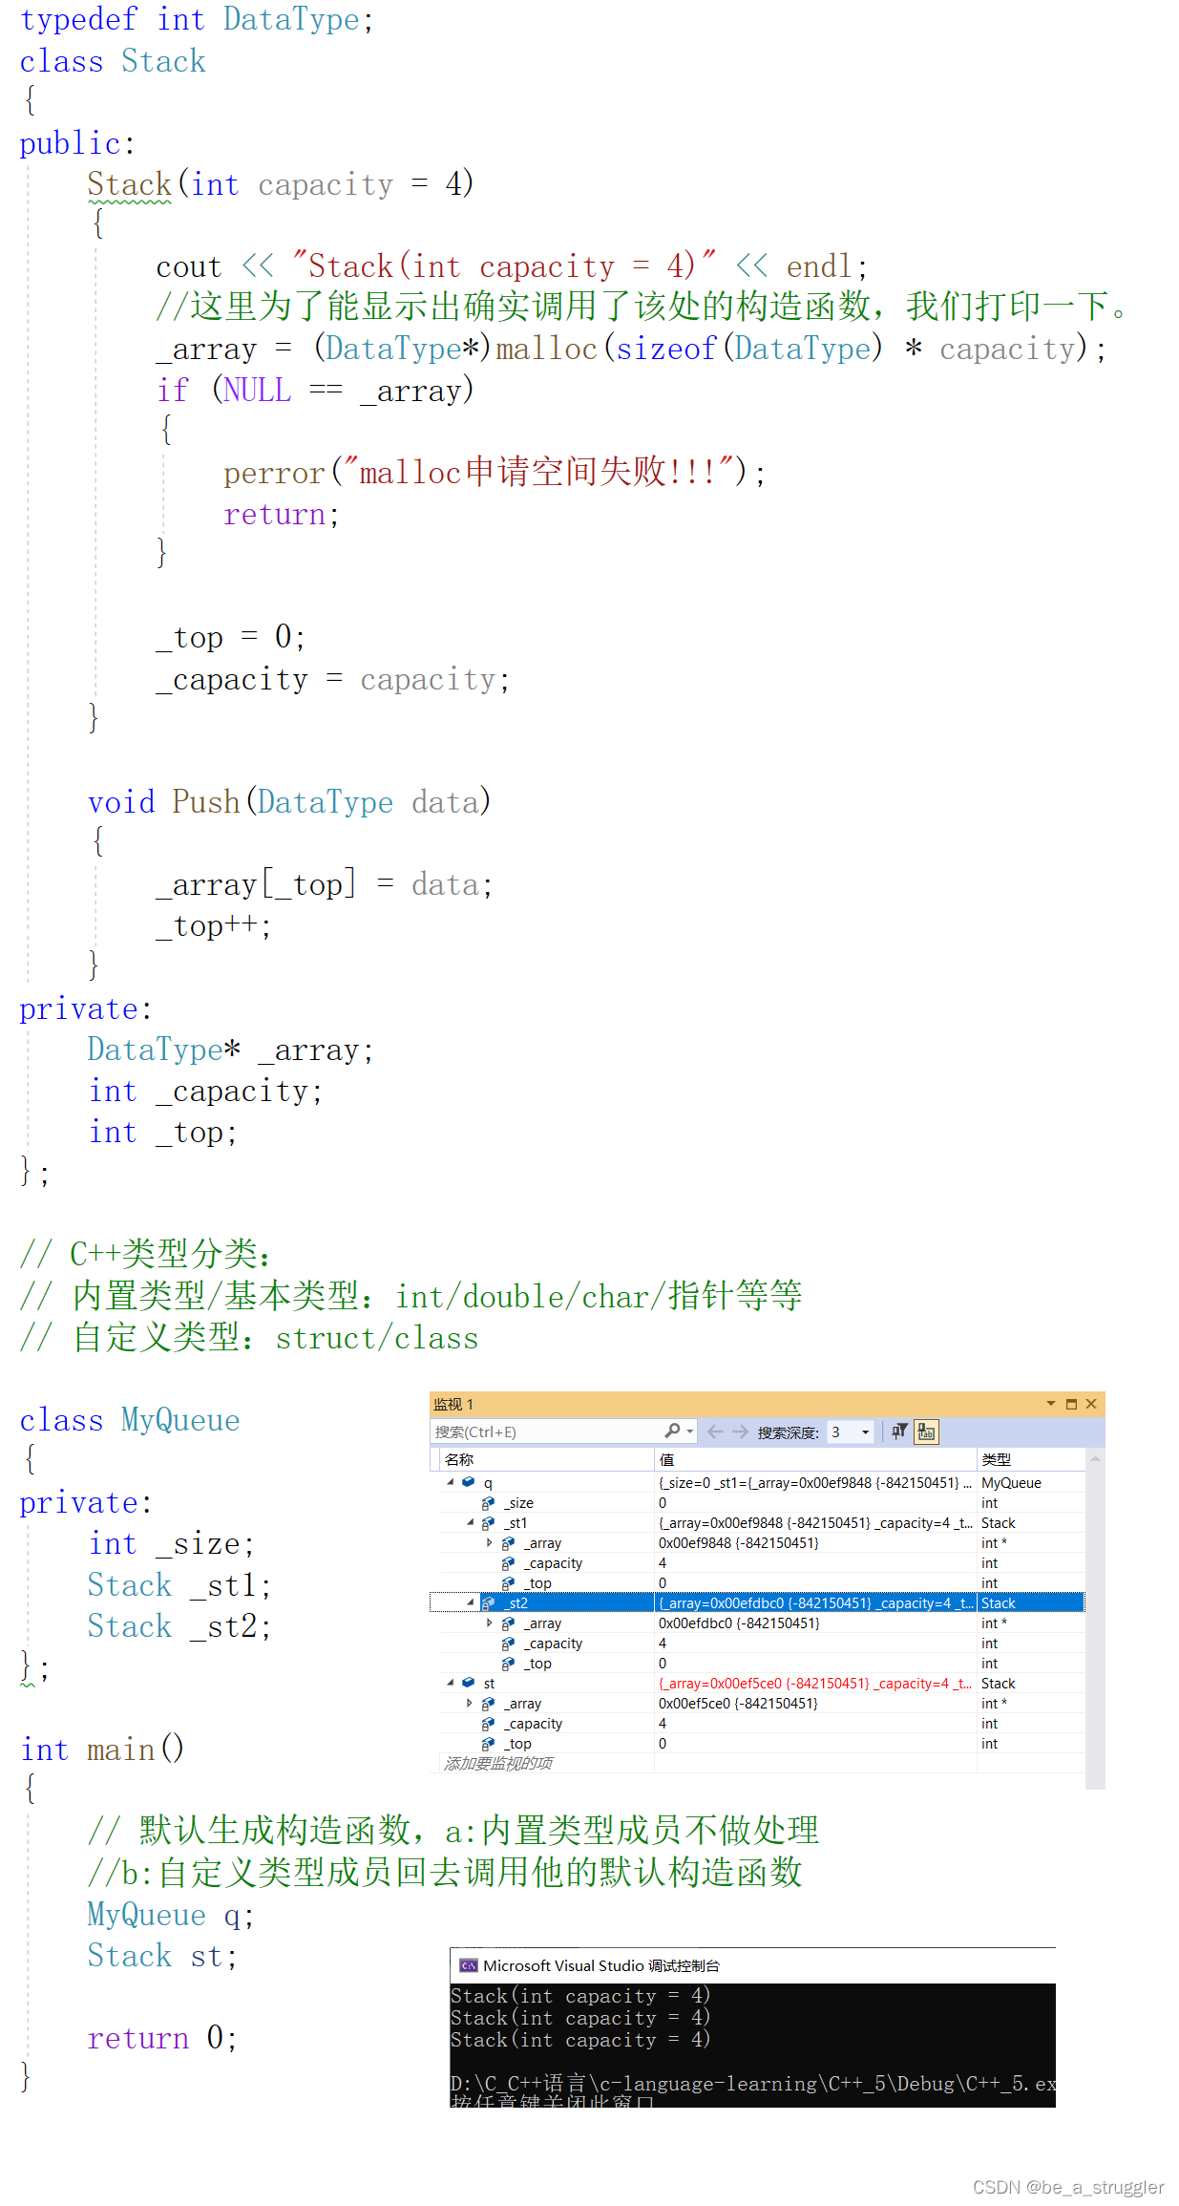
Task: Click the 添加要监视的项 empty watch row
Action: pyautogui.click(x=546, y=1763)
